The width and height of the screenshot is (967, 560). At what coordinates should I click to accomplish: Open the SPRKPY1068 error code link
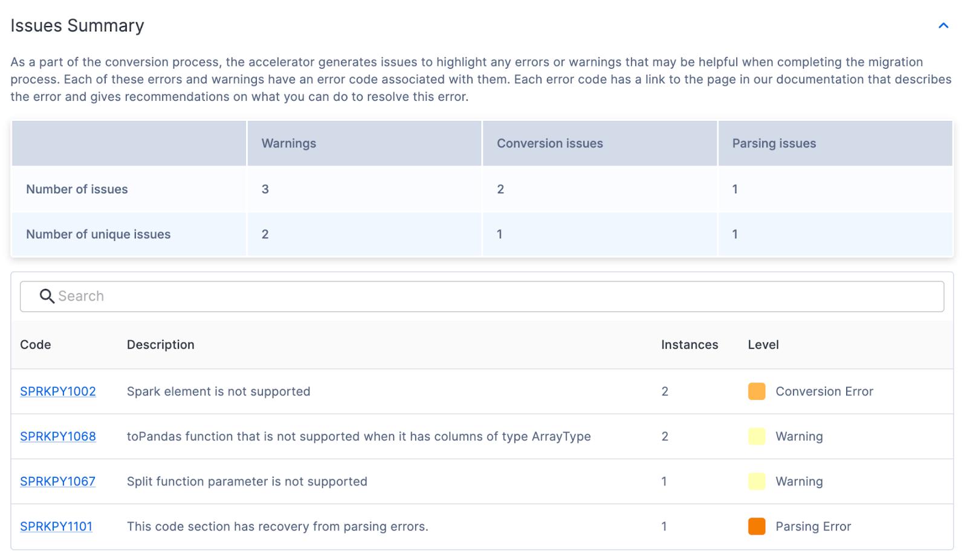[x=58, y=436]
